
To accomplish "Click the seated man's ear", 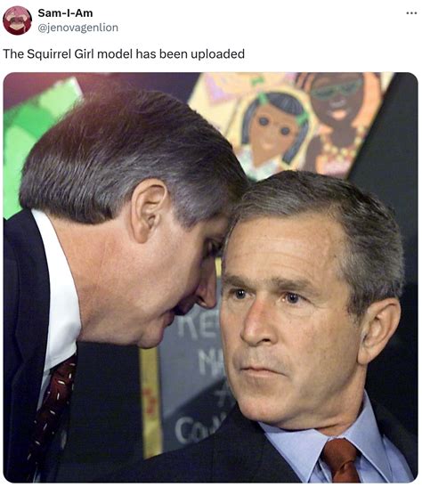I will pos(377,331).
